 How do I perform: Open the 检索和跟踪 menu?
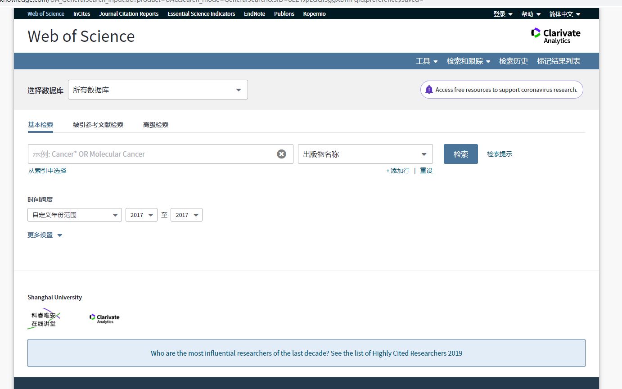tap(468, 61)
